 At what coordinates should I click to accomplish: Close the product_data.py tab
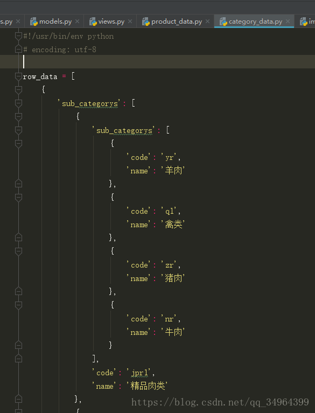click(x=207, y=22)
